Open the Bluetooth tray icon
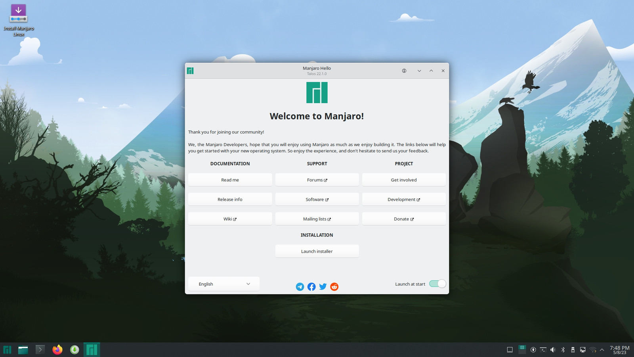Screen dimensions: 634x357 (563, 349)
